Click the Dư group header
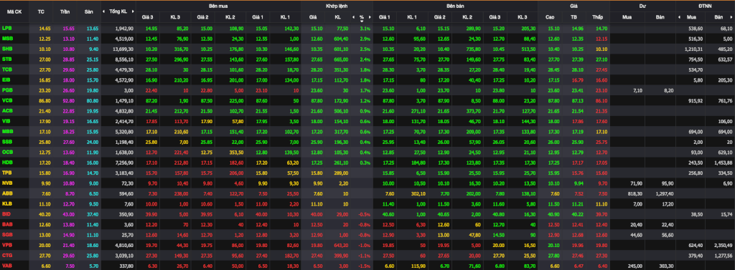Image resolution: width=735 pixels, height=270 pixels. coord(642,6)
